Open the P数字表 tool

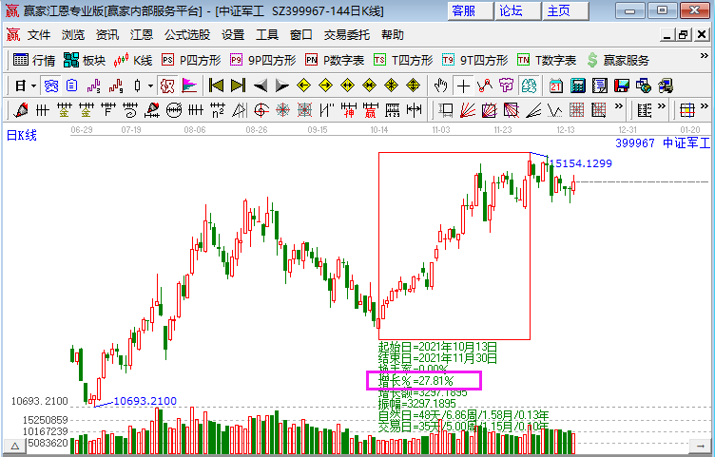coord(335,60)
